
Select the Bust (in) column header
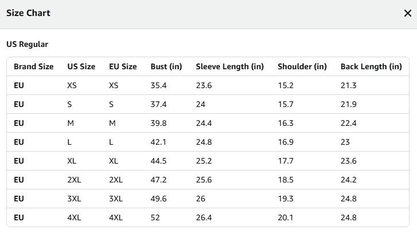pyautogui.click(x=166, y=66)
